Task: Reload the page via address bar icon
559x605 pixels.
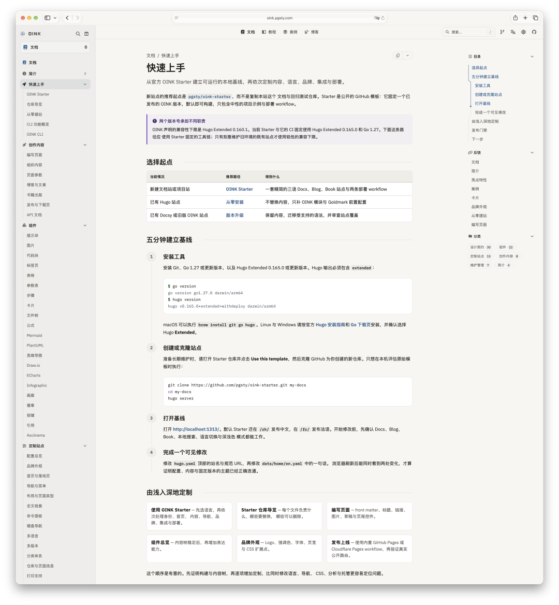Action: click(383, 18)
